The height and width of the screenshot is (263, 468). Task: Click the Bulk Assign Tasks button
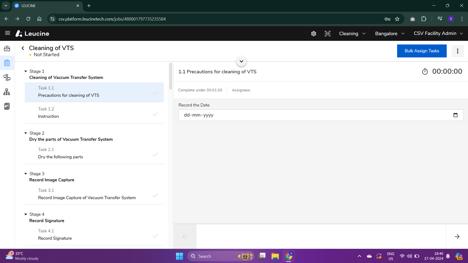[x=422, y=51]
